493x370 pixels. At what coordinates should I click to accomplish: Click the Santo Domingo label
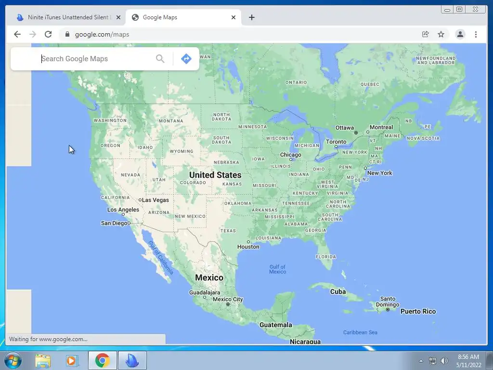(x=388, y=302)
